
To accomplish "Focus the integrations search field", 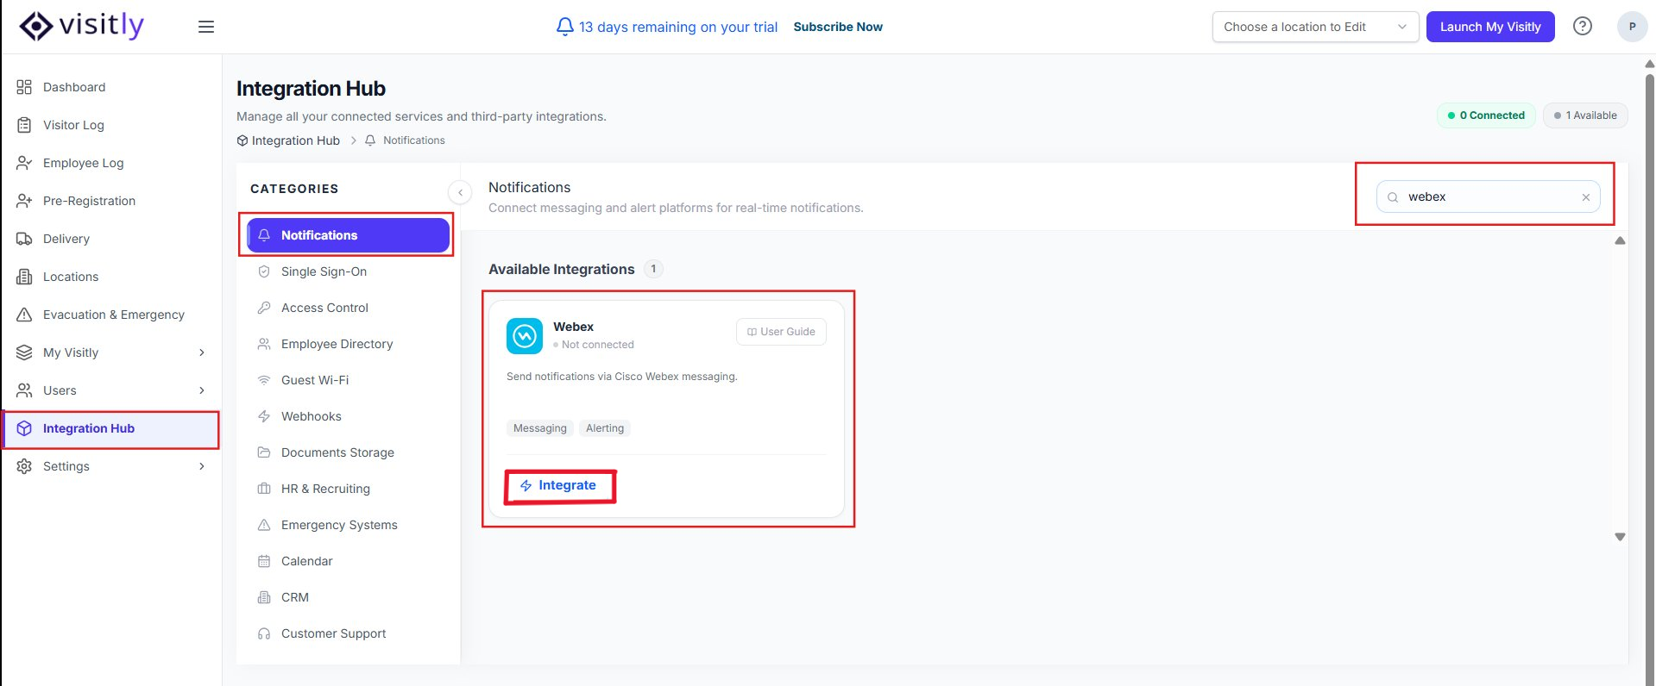I will [1489, 197].
